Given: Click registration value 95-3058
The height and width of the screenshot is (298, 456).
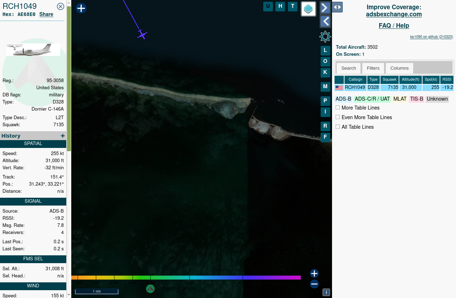Looking at the screenshot, I should (55, 81).
